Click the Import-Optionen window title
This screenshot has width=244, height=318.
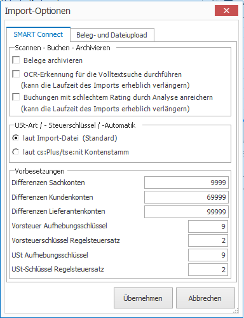click(x=37, y=11)
